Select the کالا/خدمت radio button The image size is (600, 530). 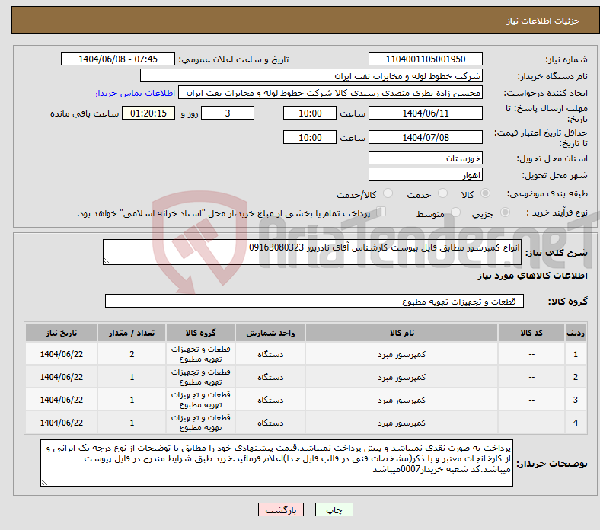pyautogui.click(x=388, y=193)
